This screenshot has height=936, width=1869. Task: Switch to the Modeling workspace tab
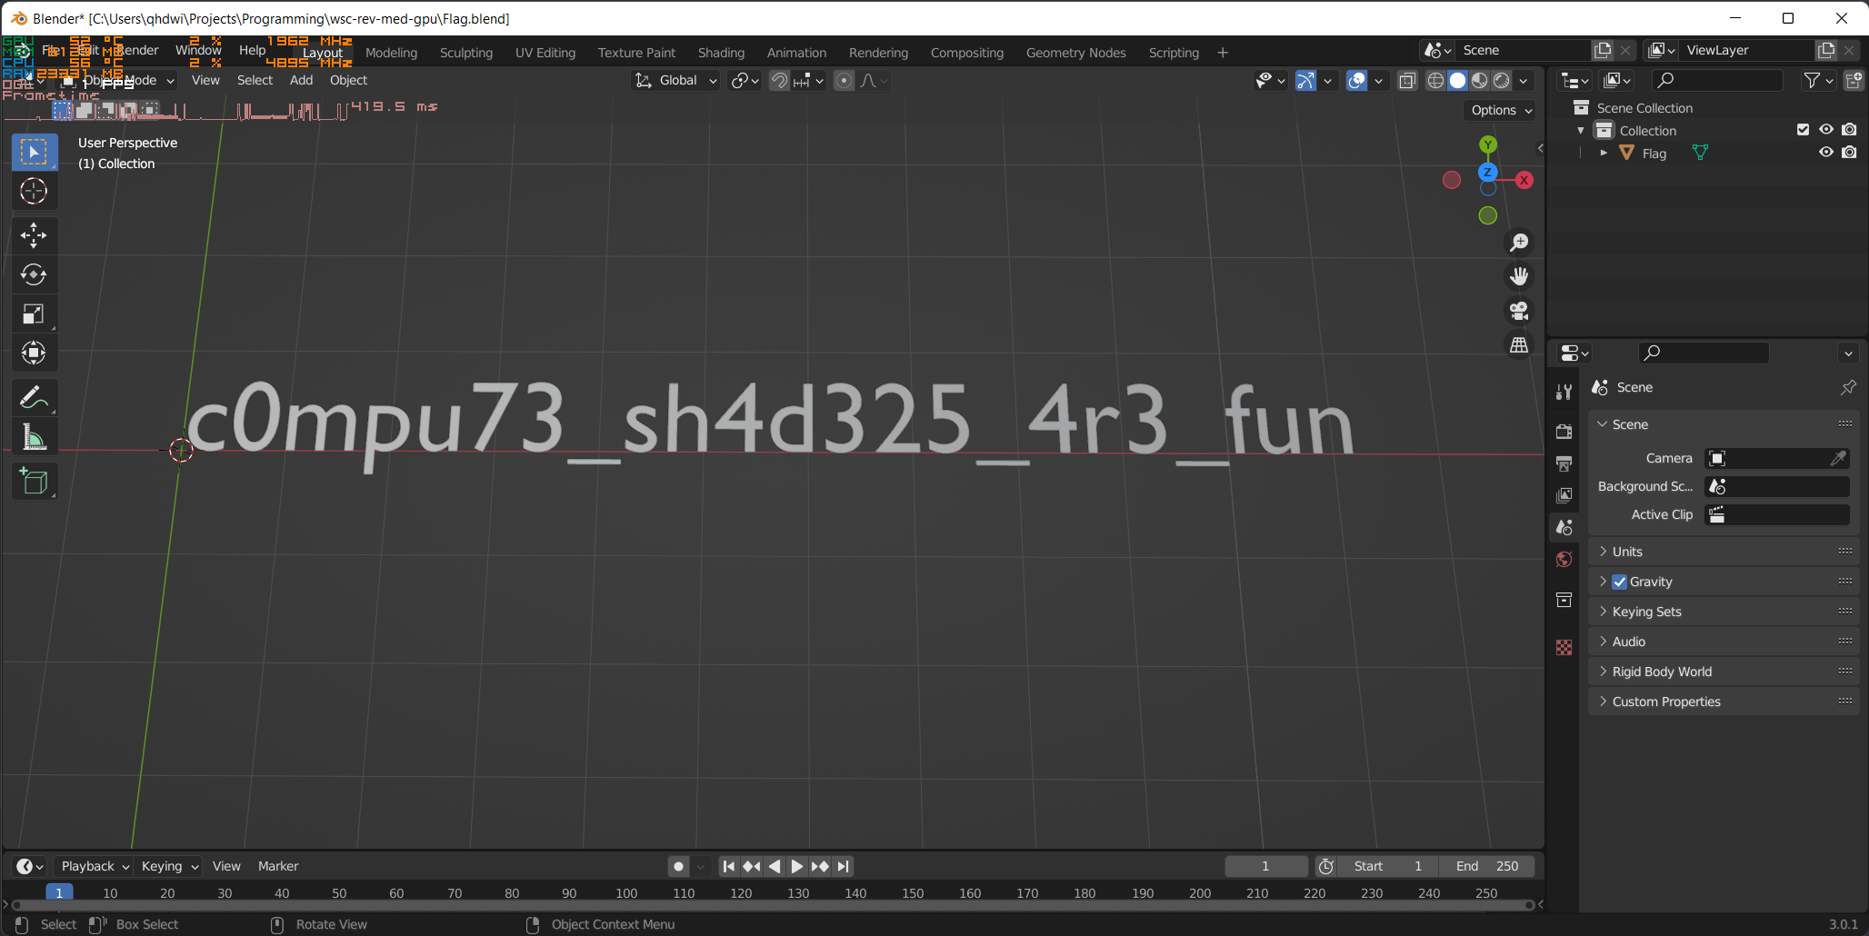tap(392, 53)
